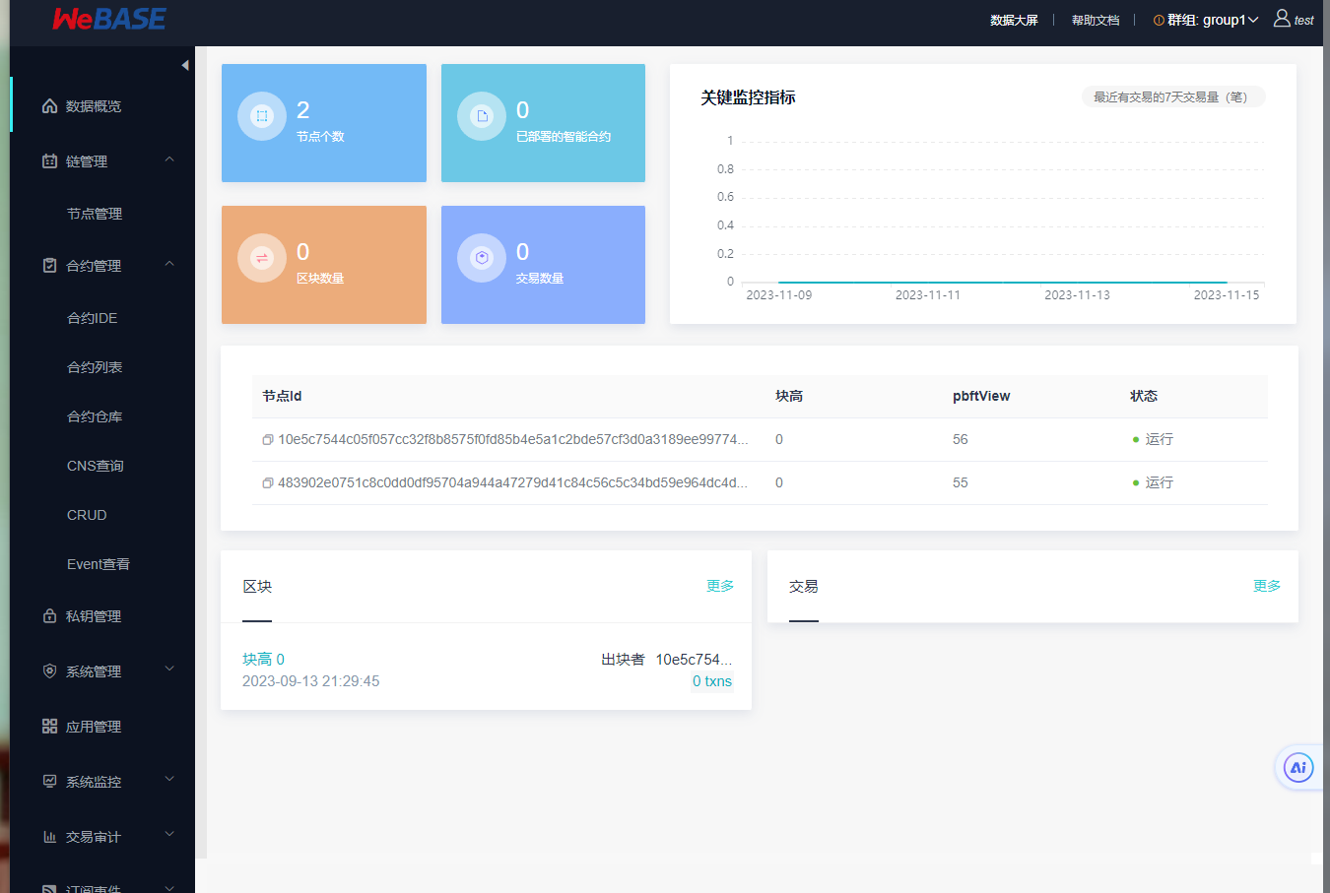Open the AI assistant floating button
Image resolution: width=1330 pixels, height=893 pixels.
[x=1298, y=767]
